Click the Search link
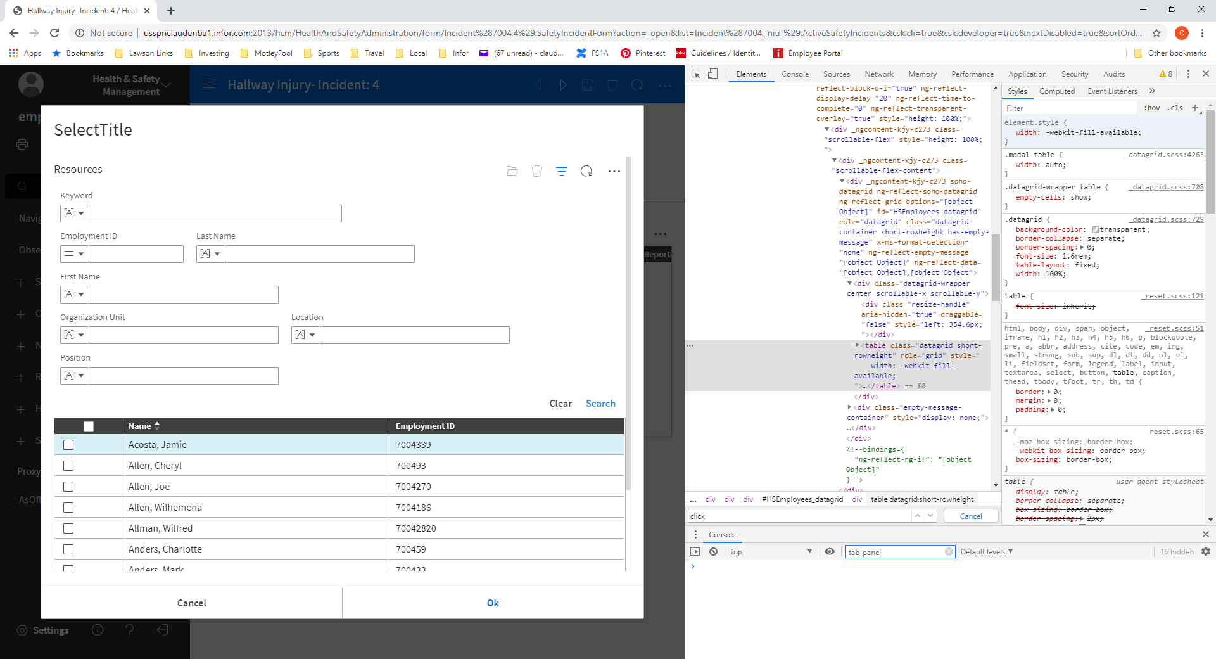Image resolution: width=1216 pixels, height=659 pixels. [600, 404]
